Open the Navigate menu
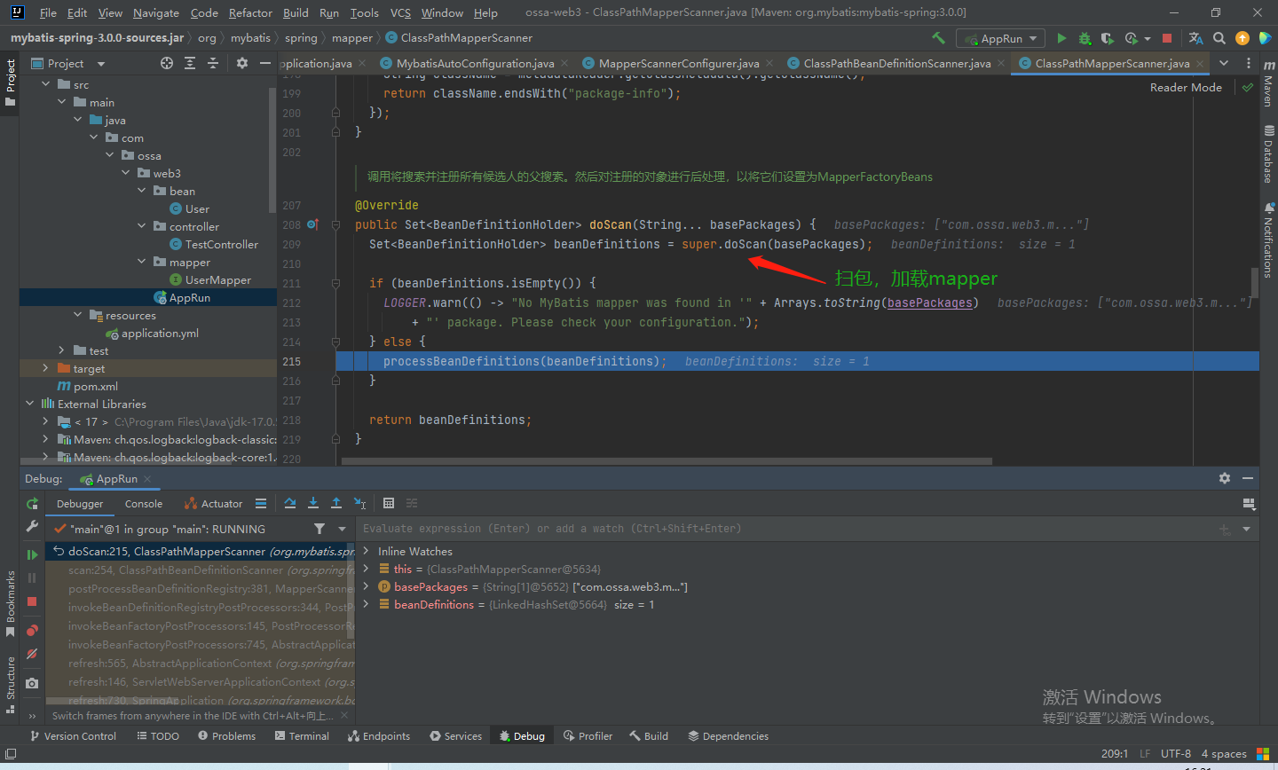This screenshot has height=770, width=1278. click(x=156, y=12)
